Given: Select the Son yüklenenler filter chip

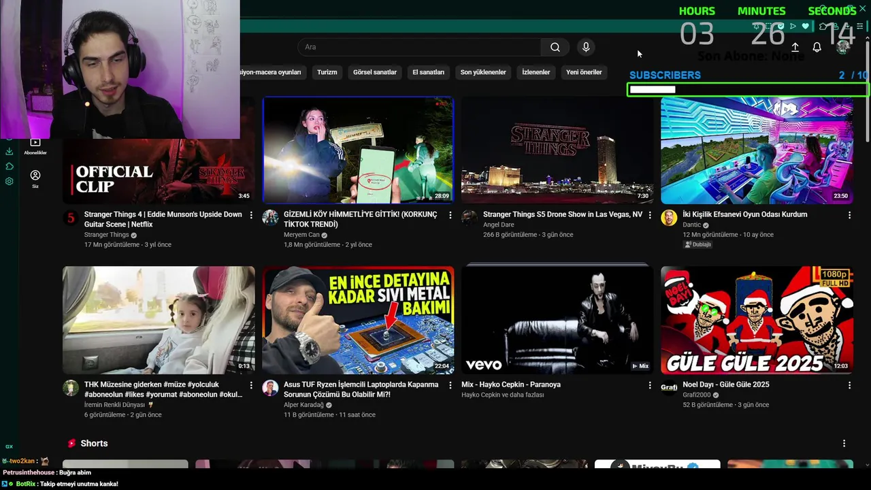Looking at the screenshot, I should click(x=483, y=72).
